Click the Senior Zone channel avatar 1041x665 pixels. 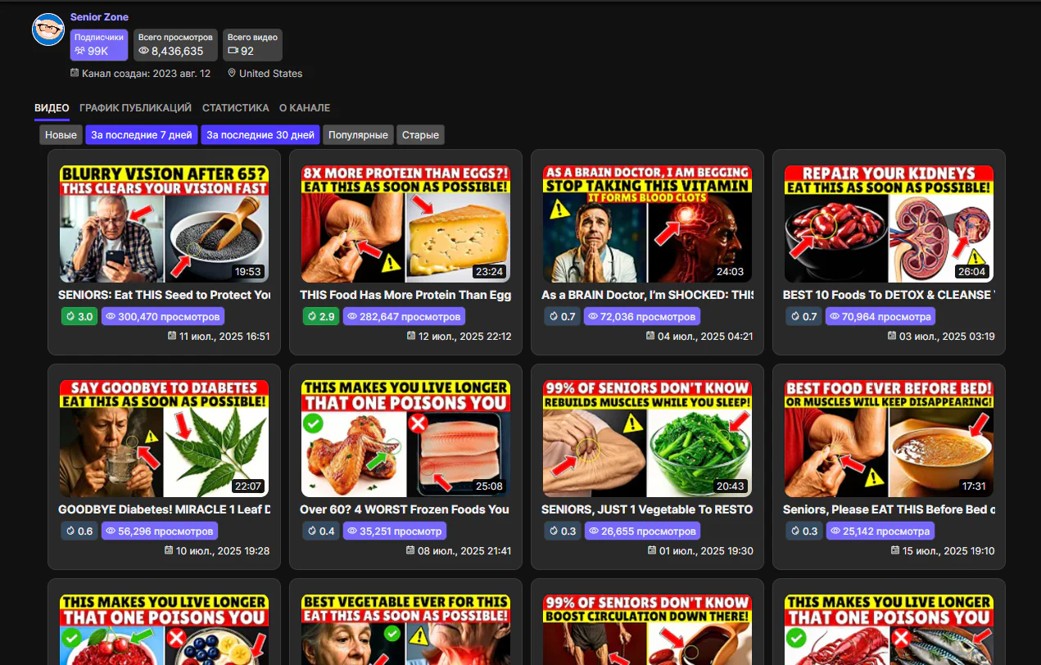click(48, 29)
